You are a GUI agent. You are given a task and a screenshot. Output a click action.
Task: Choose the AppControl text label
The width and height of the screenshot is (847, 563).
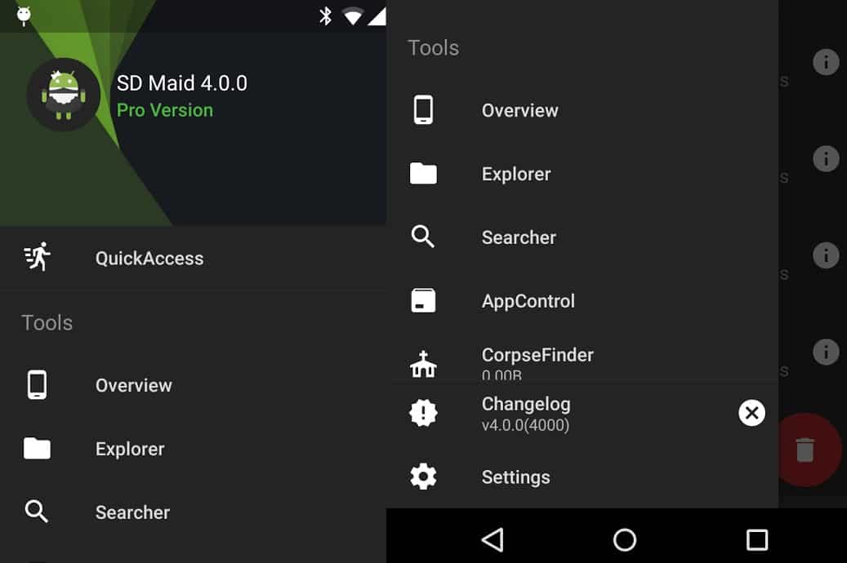tap(528, 301)
